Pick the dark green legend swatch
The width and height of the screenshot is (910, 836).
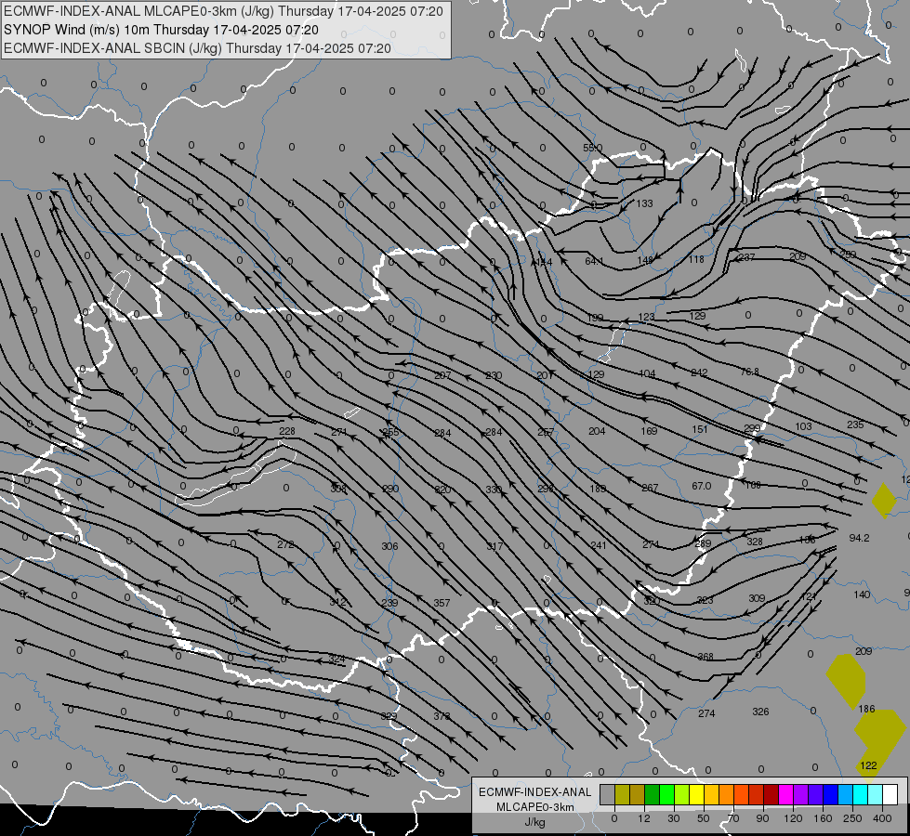(652, 794)
